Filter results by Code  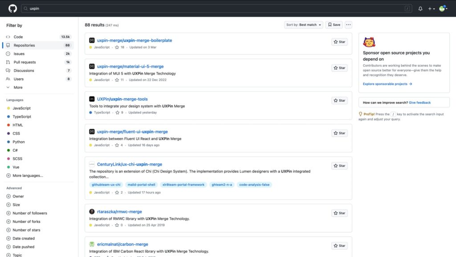coord(38,37)
